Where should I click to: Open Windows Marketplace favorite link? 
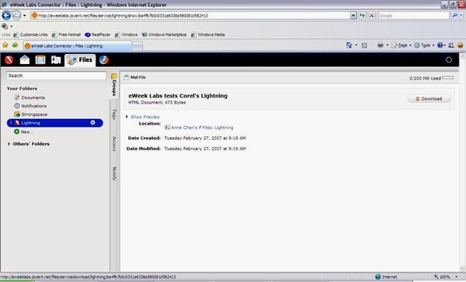[x=164, y=35]
